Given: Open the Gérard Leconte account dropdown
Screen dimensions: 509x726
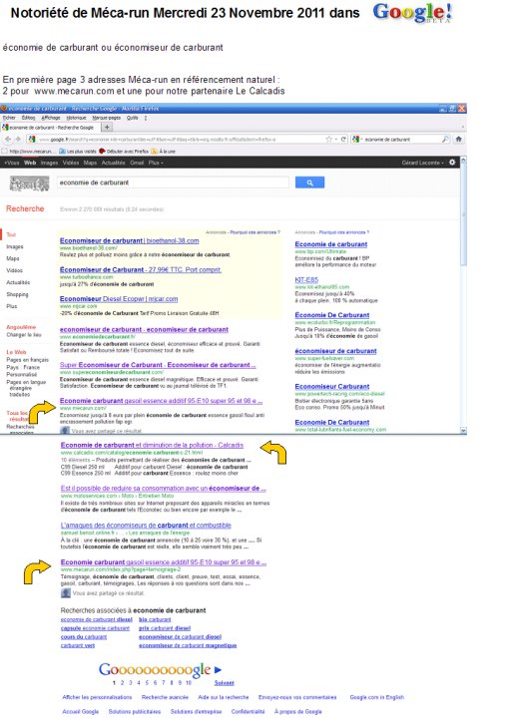Looking at the screenshot, I should tap(422, 163).
